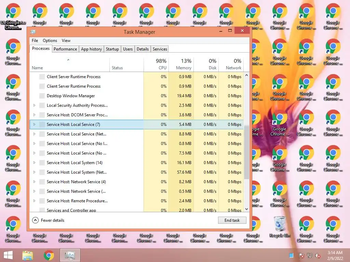Click the Fewer details label
Screen dimensions: 350x262
pyautogui.click(x=53, y=220)
